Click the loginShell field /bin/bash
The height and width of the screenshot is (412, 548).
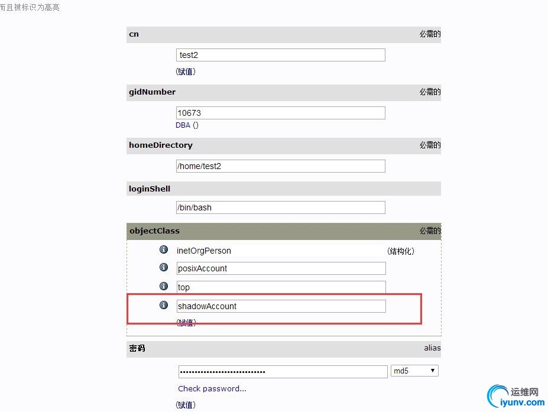pos(281,207)
